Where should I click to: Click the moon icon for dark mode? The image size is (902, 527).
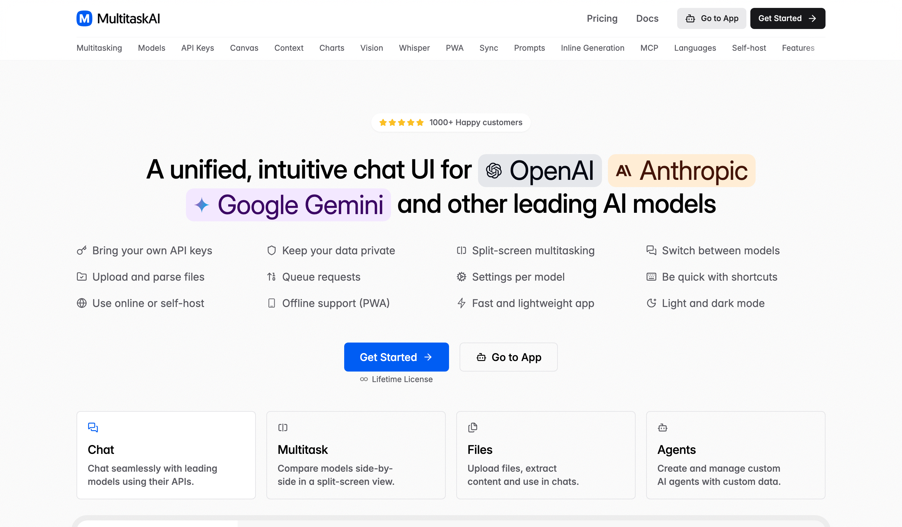pyautogui.click(x=651, y=303)
